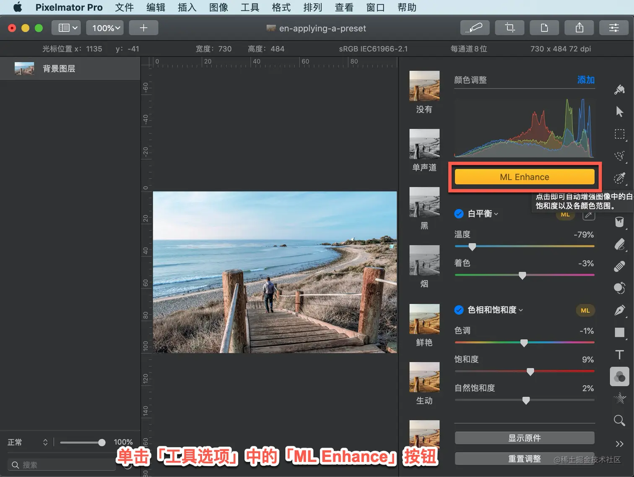Click the -79% 温度 value

pyautogui.click(x=584, y=235)
